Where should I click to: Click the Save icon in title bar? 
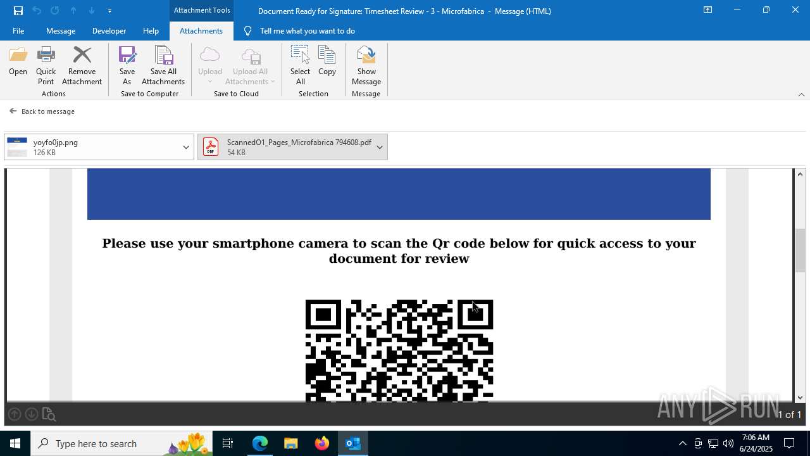pos(18,11)
